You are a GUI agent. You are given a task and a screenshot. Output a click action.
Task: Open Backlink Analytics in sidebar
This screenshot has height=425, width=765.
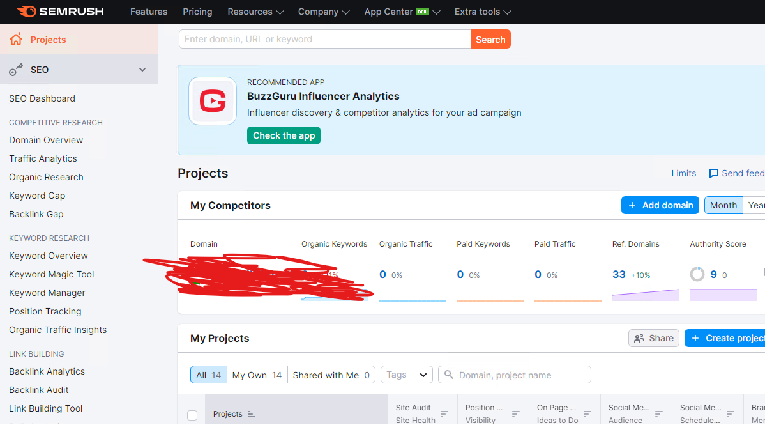(47, 372)
